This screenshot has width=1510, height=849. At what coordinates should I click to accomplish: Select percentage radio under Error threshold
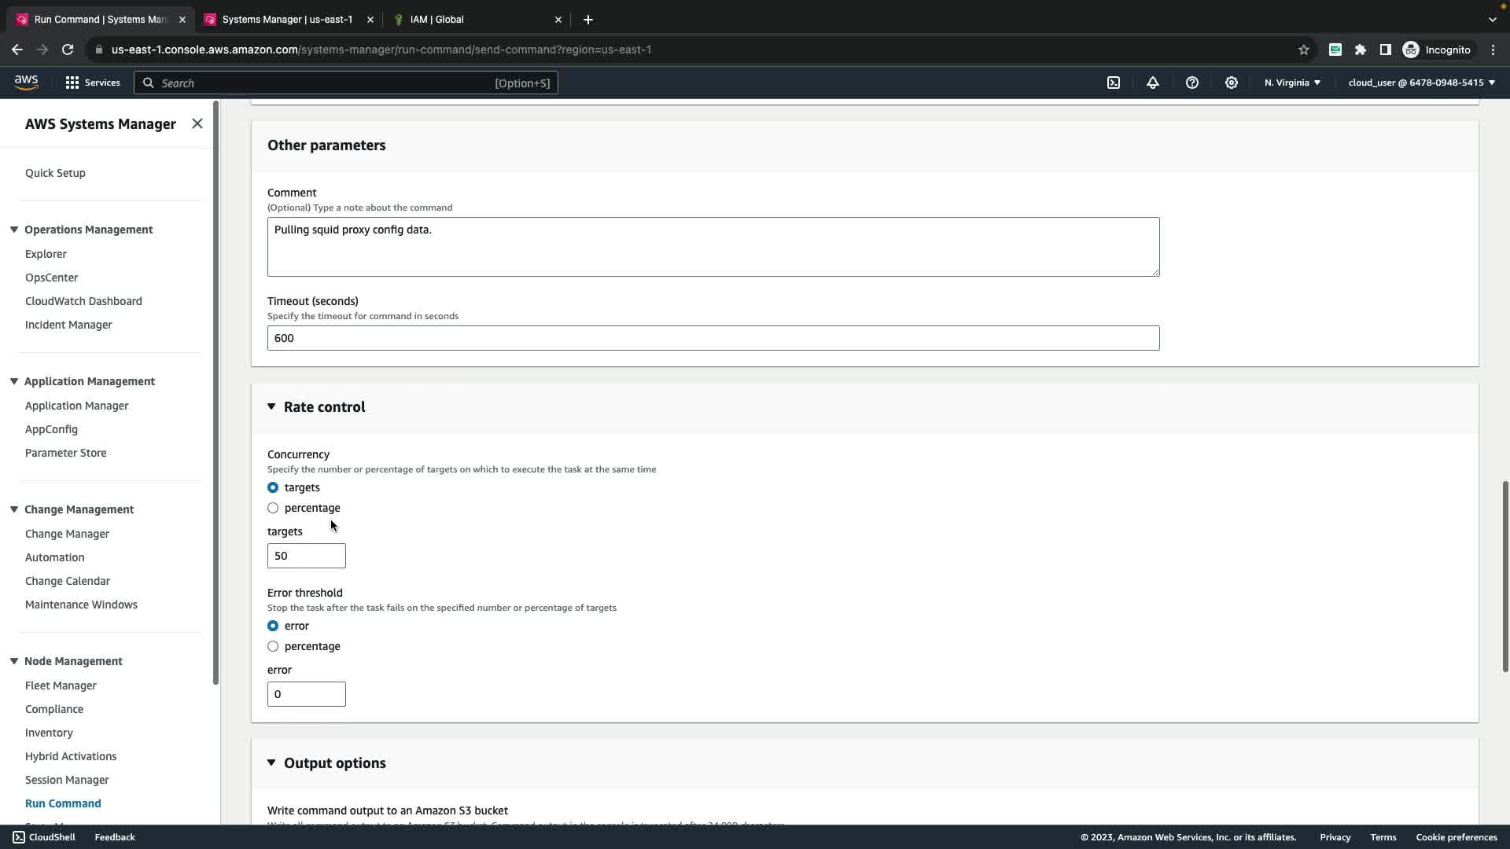click(x=273, y=646)
